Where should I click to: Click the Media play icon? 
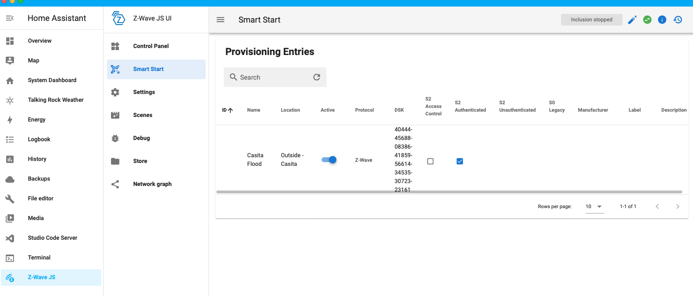[10, 218]
